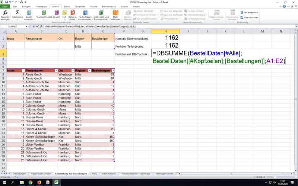
Task: Expand the Firmenname column filter dropdown
Action: click(56, 70)
